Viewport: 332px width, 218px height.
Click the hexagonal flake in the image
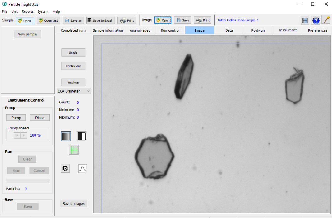click(x=154, y=157)
